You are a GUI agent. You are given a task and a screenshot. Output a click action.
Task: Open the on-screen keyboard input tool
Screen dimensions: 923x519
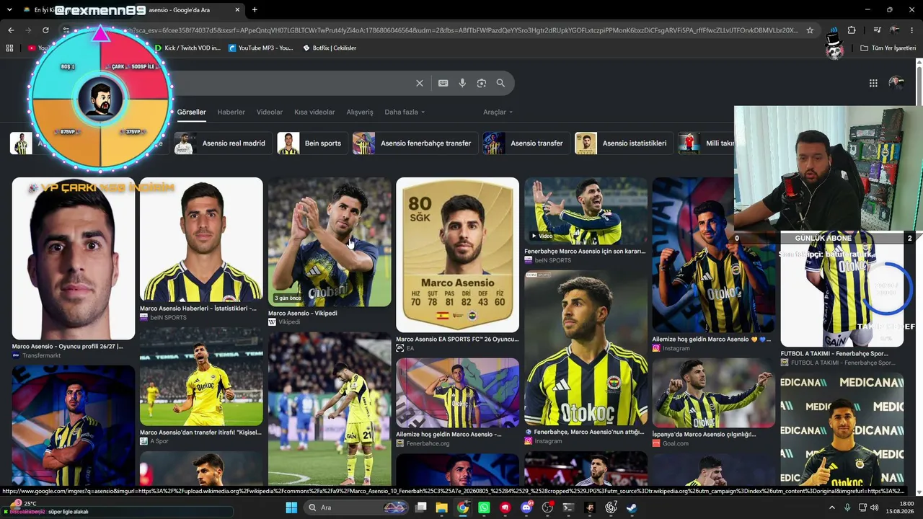click(x=443, y=83)
